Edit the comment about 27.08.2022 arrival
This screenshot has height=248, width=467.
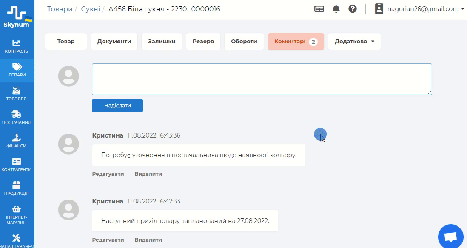[108, 240]
